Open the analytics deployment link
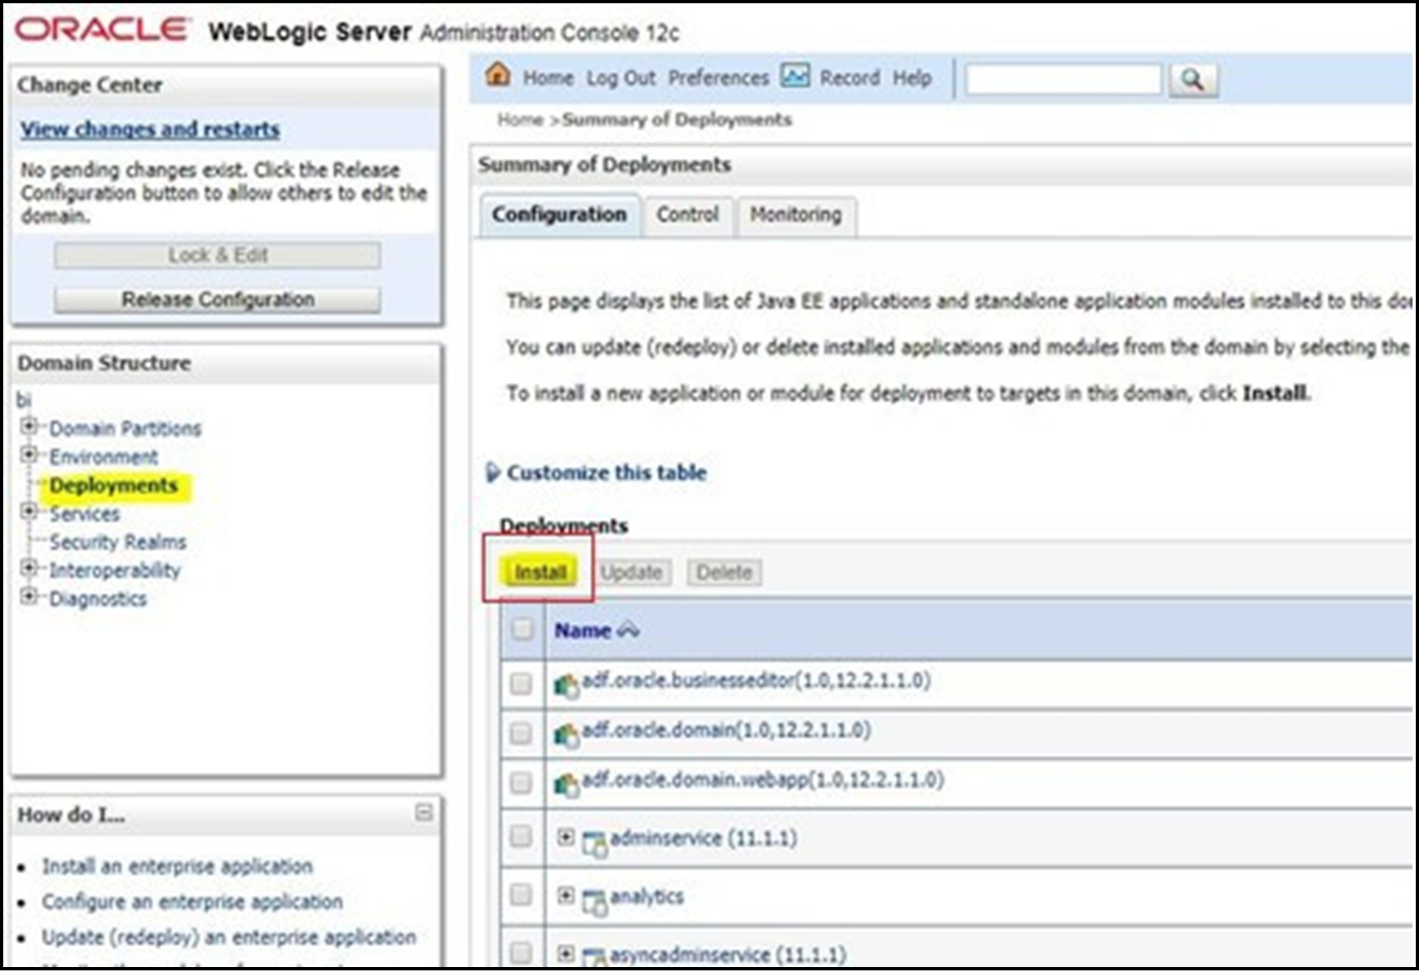Viewport: 1419px width, 972px height. click(647, 896)
